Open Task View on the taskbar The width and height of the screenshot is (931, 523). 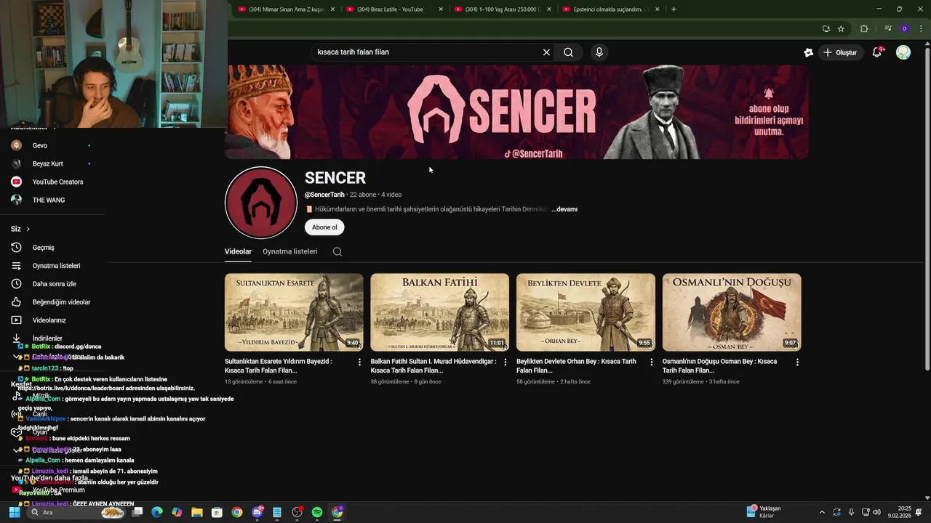[137, 512]
